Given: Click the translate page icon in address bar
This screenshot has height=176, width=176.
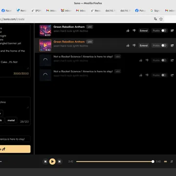Looking at the screenshot, I should pos(155,19).
